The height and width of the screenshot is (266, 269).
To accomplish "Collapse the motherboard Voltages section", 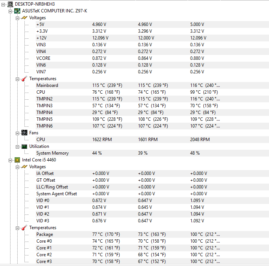I will coord(18,18).
